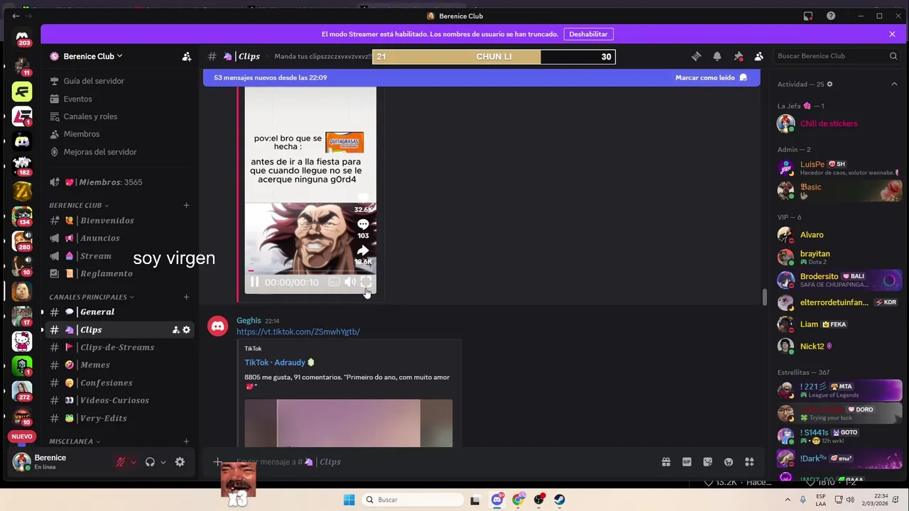
Task: Collapse the Actividad panel chevron
Action: point(894,84)
